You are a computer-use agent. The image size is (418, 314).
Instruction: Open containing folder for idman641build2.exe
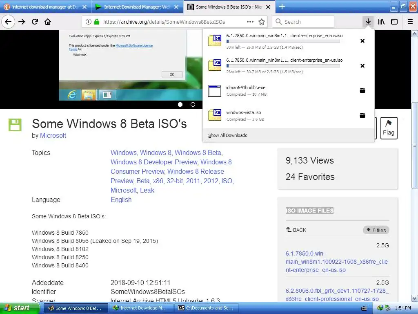(x=362, y=90)
